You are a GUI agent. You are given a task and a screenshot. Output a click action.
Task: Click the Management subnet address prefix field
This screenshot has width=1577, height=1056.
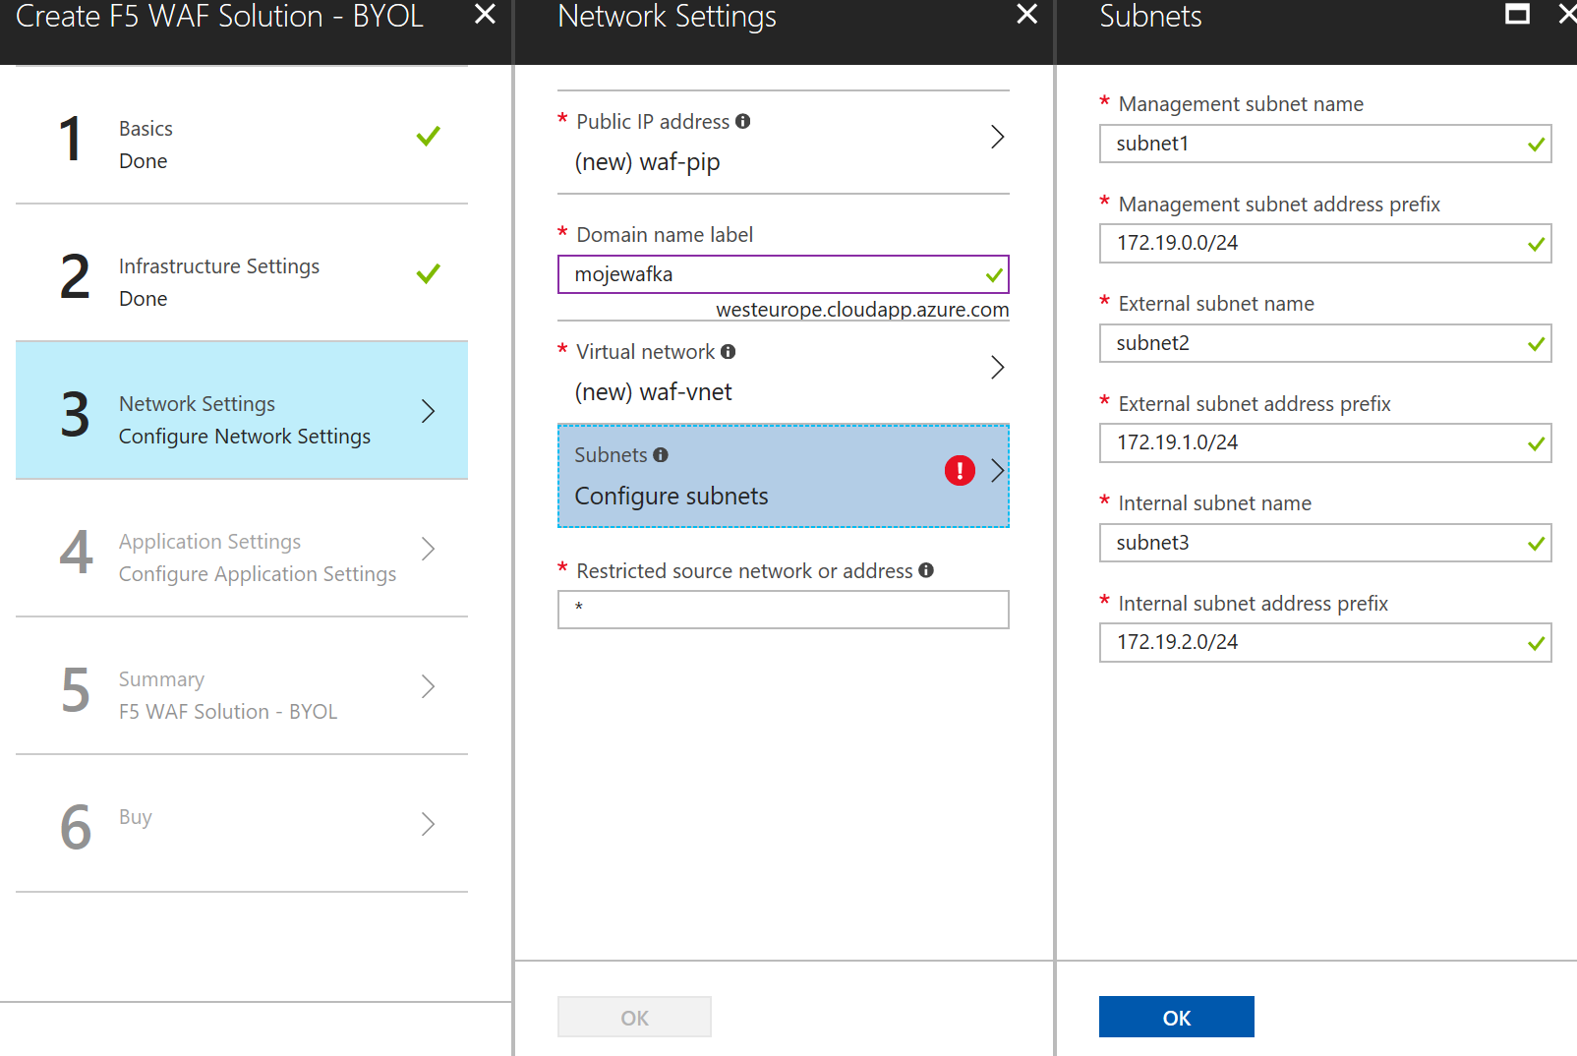(1325, 243)
